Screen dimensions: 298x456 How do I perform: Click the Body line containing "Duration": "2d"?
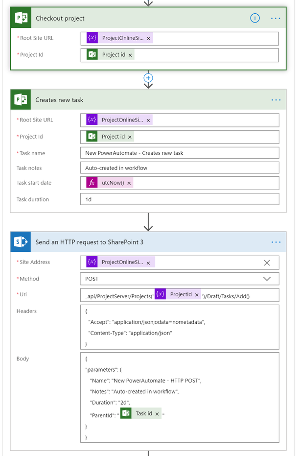click(110, 403)
